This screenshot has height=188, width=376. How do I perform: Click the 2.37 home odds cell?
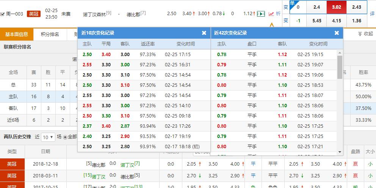87,126
